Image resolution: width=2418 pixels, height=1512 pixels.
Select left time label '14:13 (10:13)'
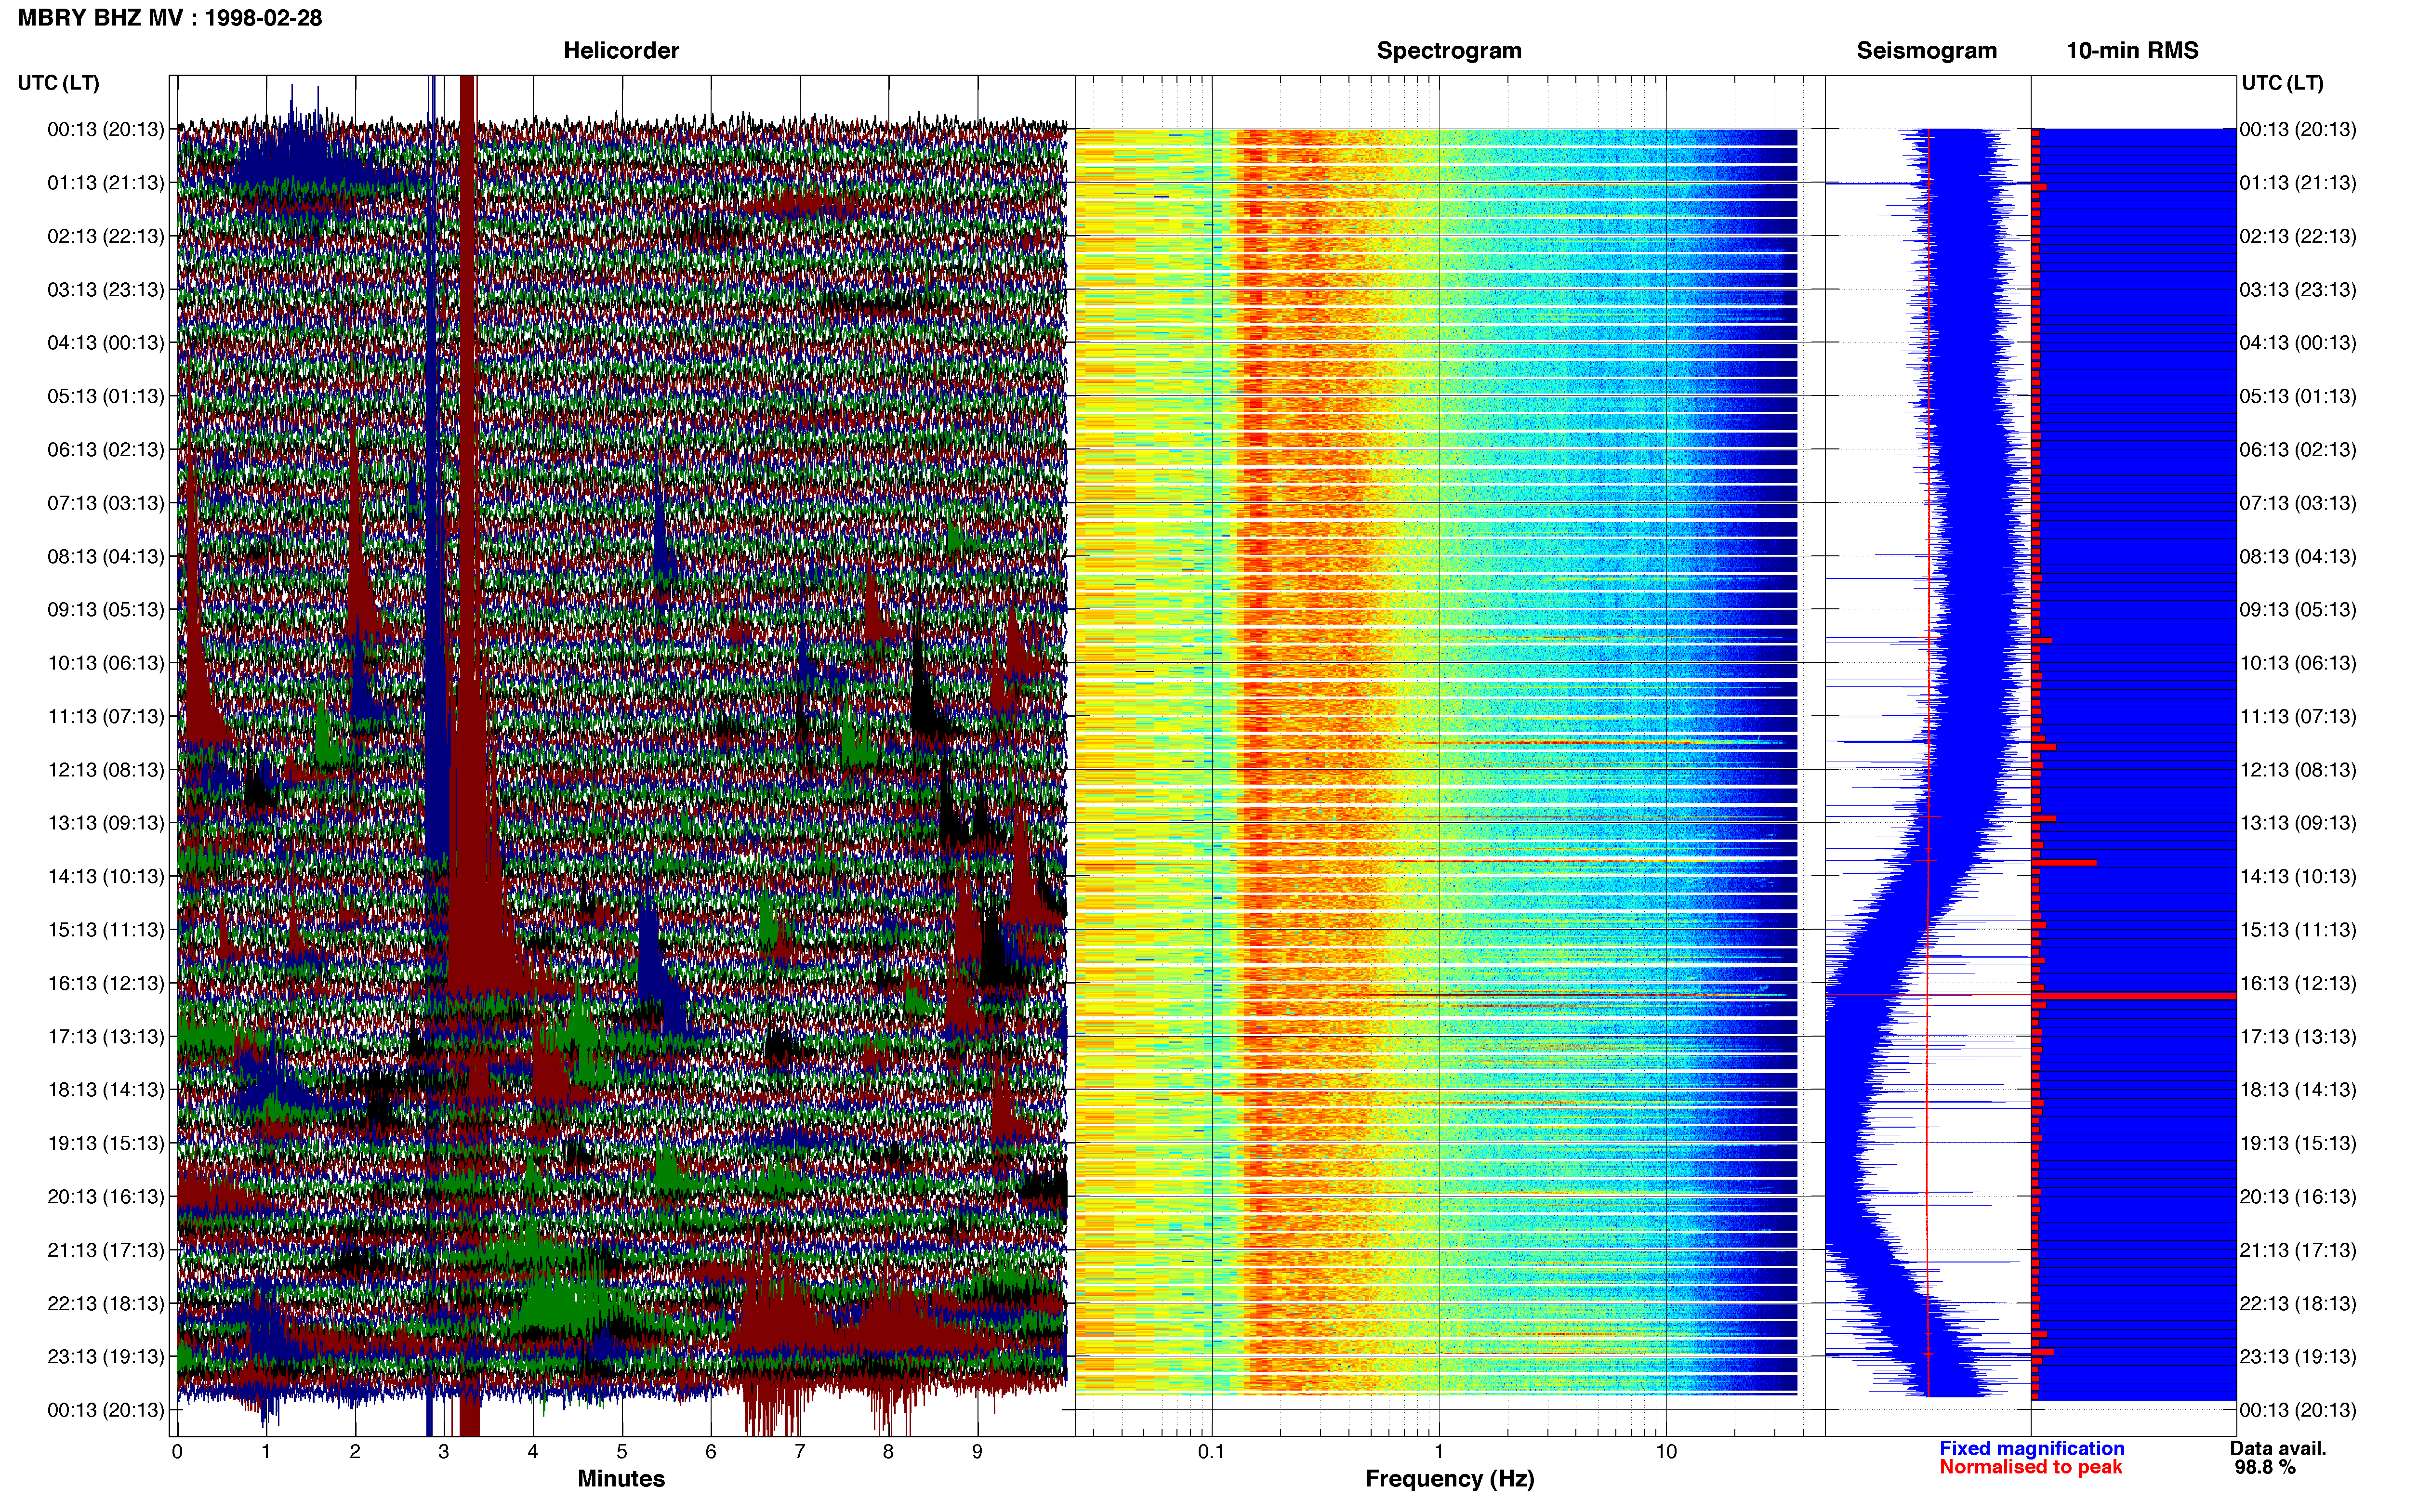tap(106, 876)
